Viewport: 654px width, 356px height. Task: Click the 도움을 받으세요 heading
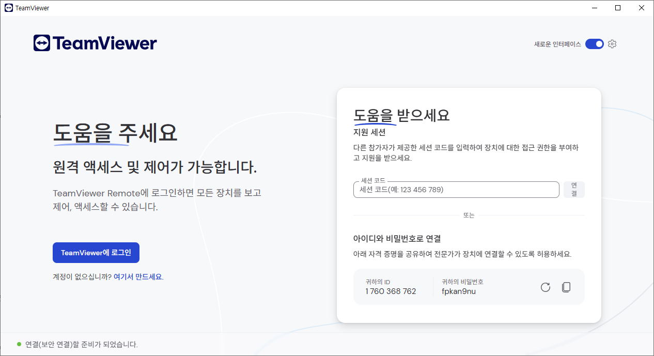[x=401, y=115]
